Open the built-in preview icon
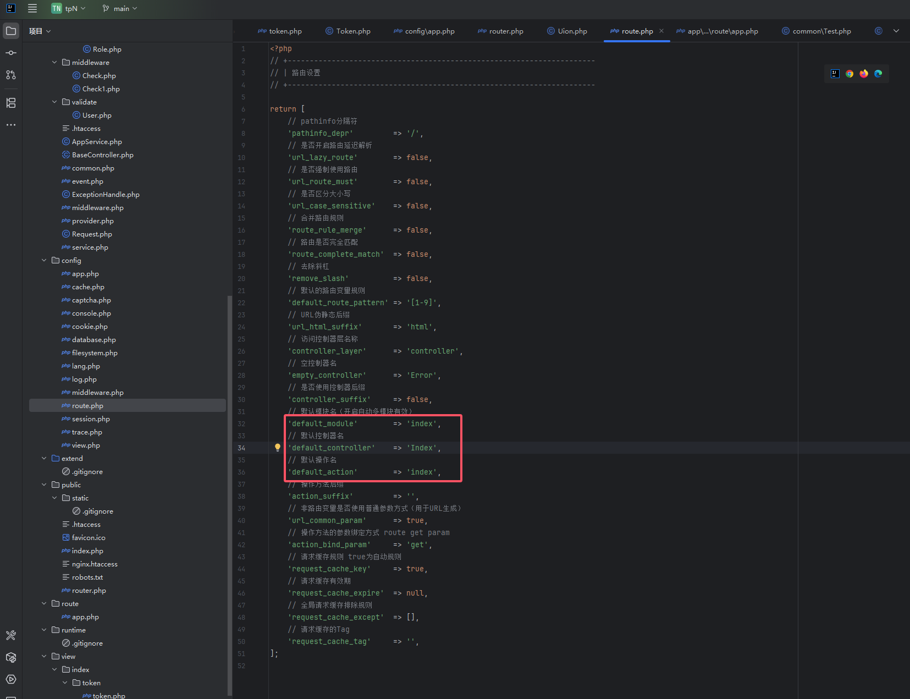This screenshot has width=910, height=699. click(835, 74)
